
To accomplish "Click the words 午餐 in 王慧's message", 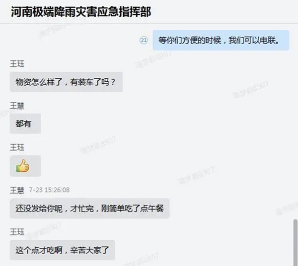I will pyautogui.click(x=156, y=209).
